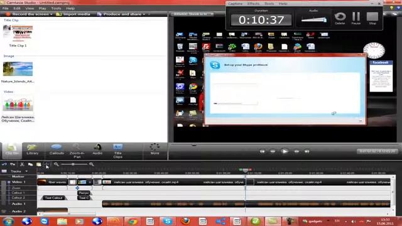Open the Edit menu
Image resolution: width=402 pixels, height=226 pixels.
pyautogui.click(x=17, y=8)
